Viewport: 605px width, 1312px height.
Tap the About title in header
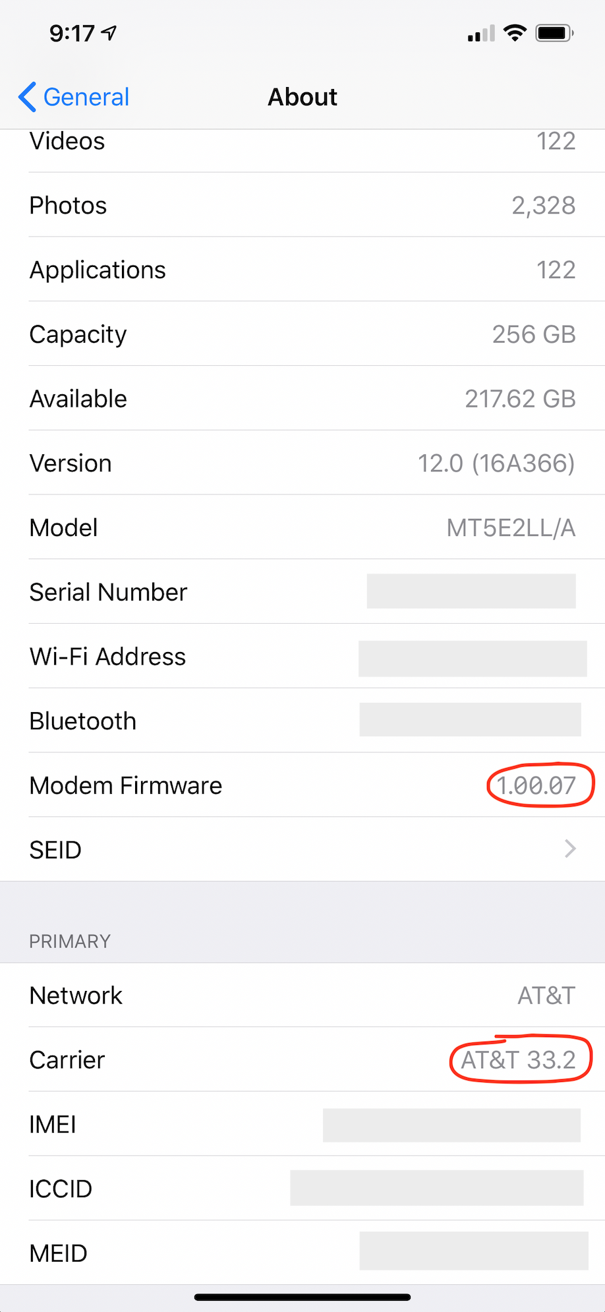click(302, 98)
